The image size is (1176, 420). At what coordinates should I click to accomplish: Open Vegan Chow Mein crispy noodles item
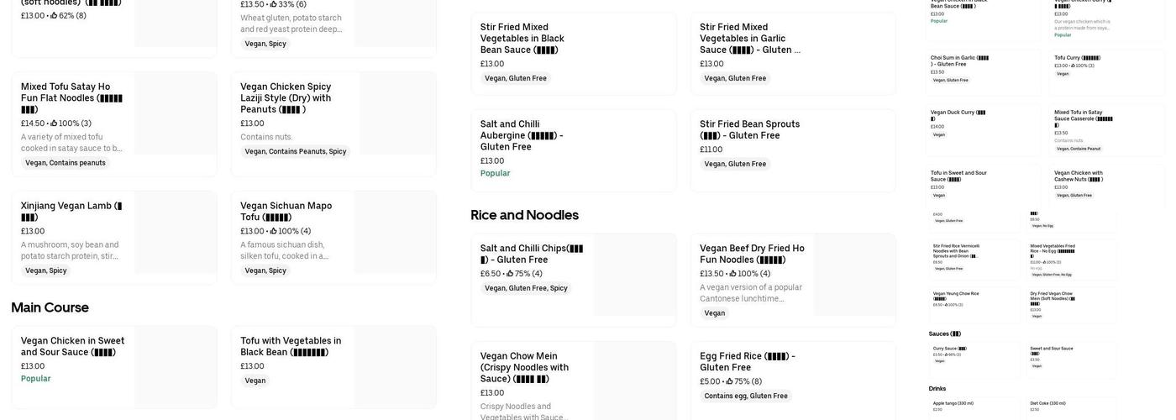(525, 367)
